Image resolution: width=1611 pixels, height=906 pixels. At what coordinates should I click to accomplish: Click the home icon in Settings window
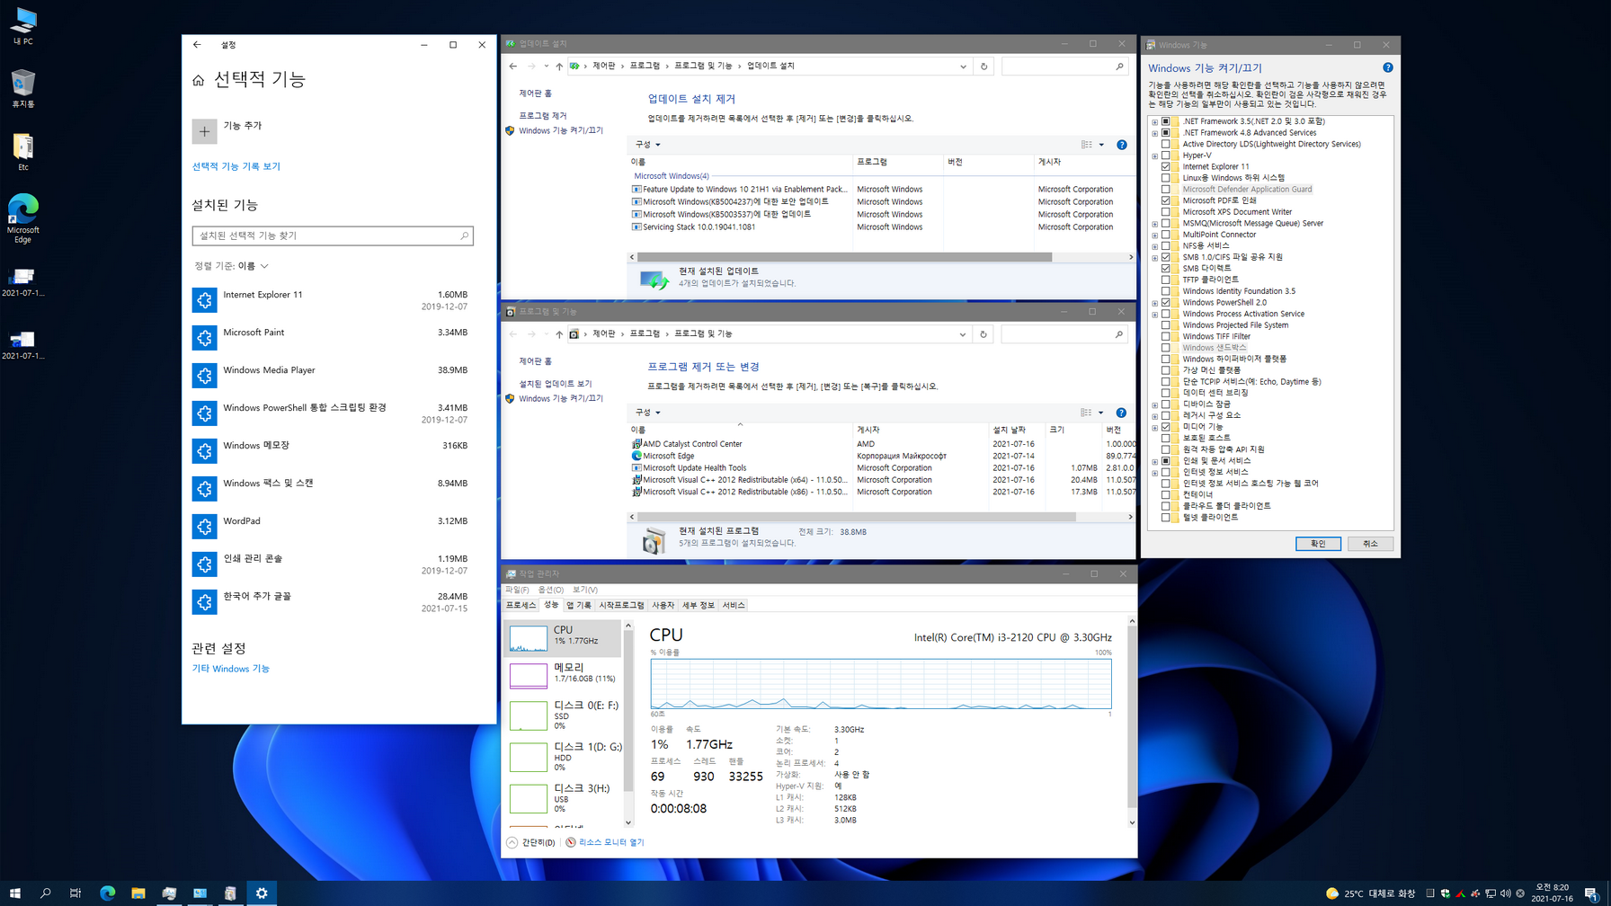point(199,80)
